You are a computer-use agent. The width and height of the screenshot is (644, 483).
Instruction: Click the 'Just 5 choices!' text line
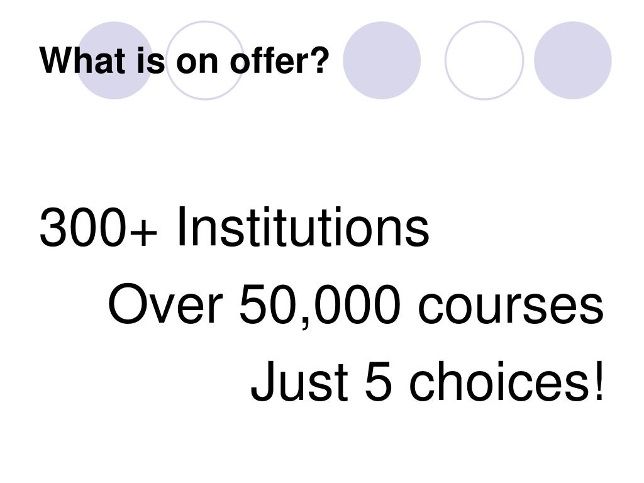[x=428, y=380]
